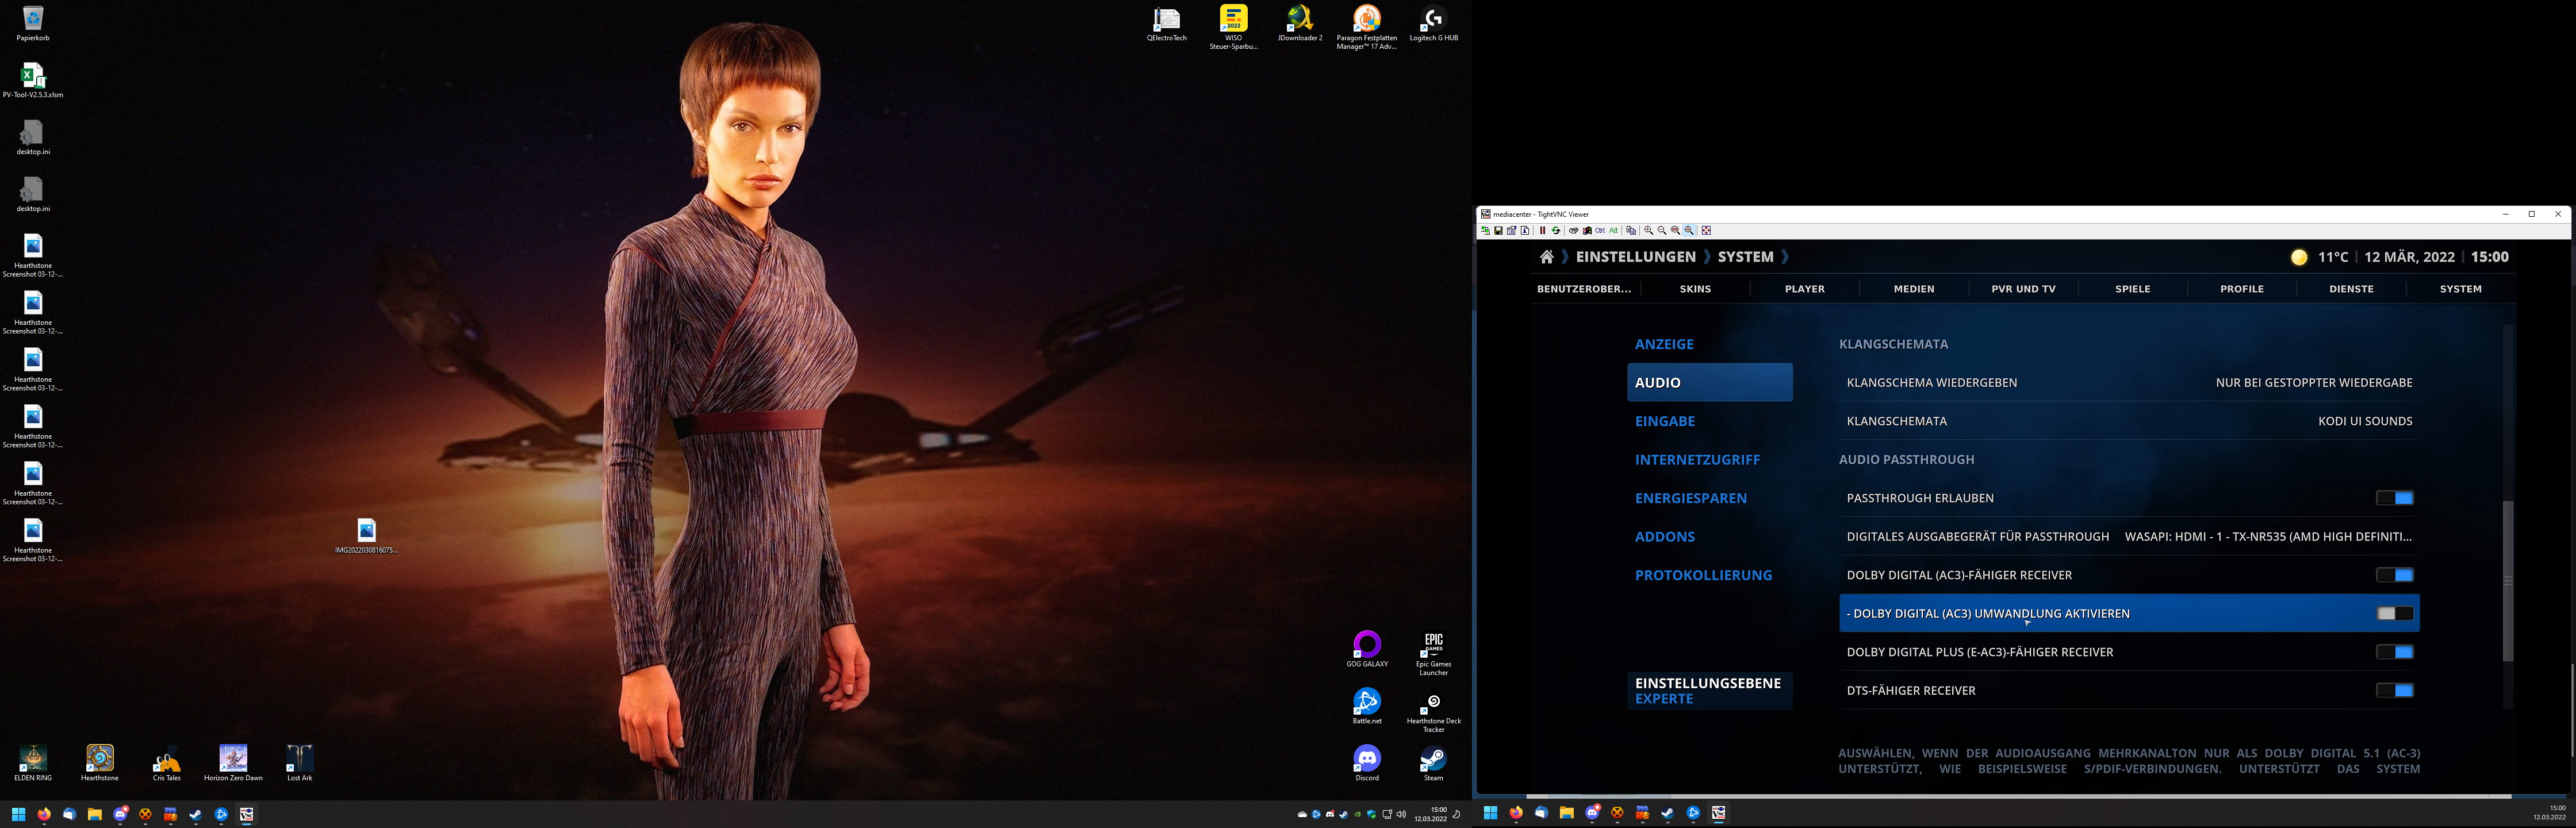The height and width of the screenshot is (828, 2576).
Task: Open TightVNC file transfer icon
Action: point(1631,231)
